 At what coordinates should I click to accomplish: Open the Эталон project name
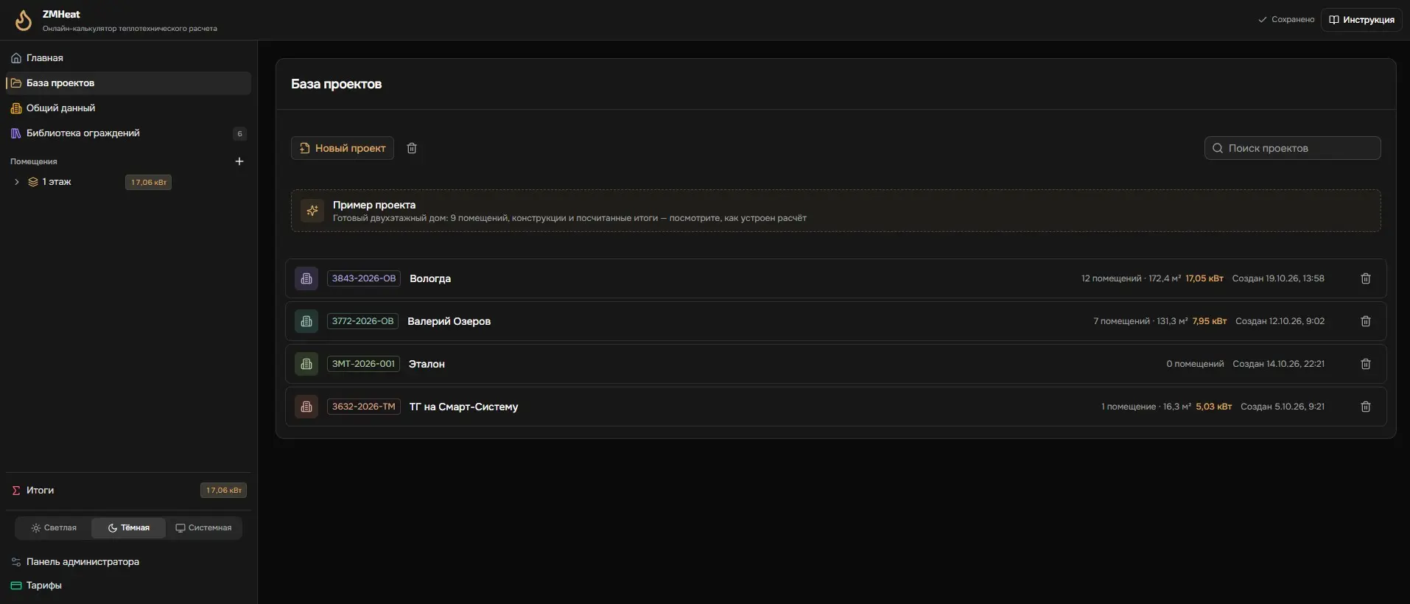(427, 364)
